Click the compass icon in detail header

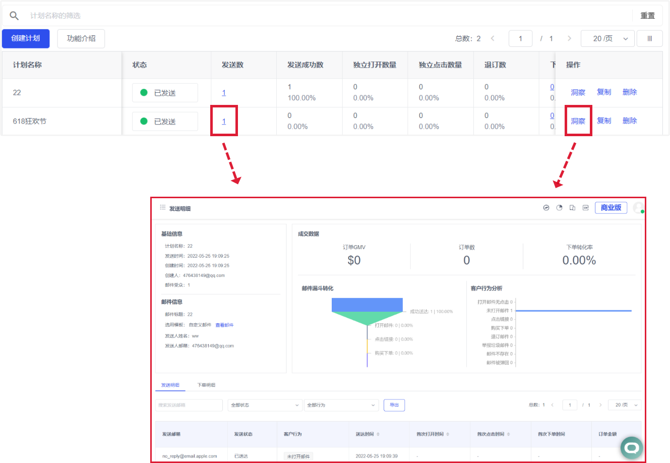point(546,208)
